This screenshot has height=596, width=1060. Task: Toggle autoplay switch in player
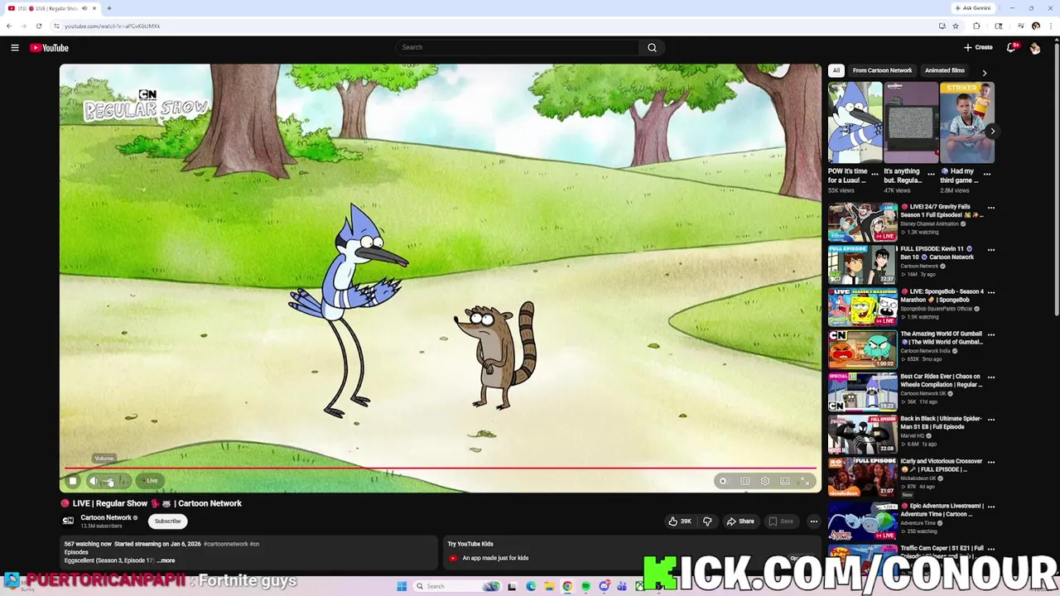(x=723, y=481)
